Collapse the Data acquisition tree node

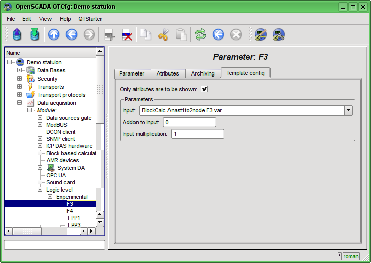click(20, 103)
